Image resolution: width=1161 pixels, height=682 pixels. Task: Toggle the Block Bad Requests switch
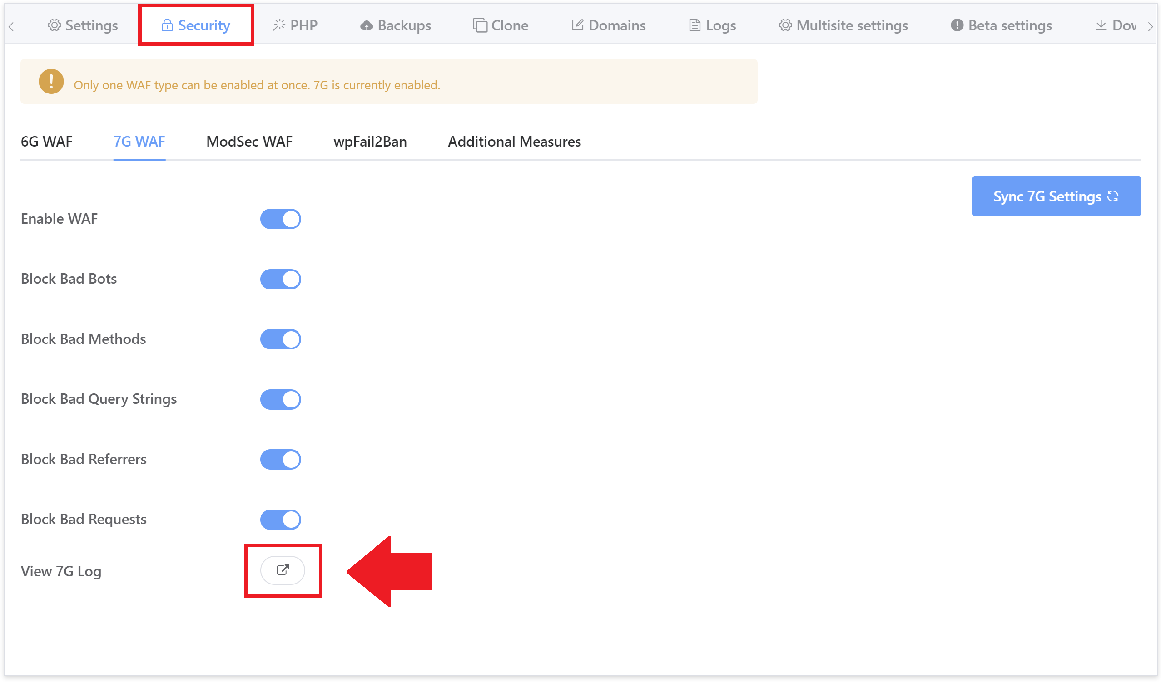(281, 520)
